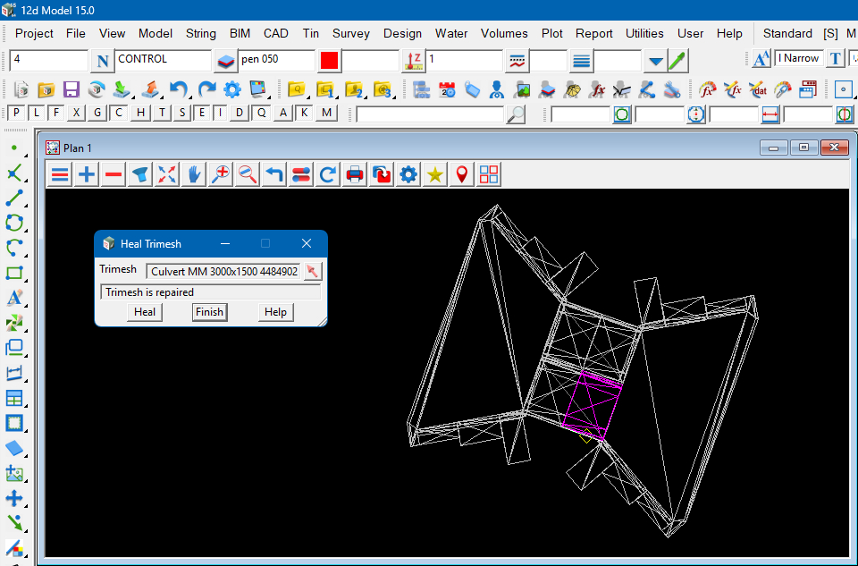
Task: Pick a trimesh with the selection arrow icon
Action: coord(312,272)
